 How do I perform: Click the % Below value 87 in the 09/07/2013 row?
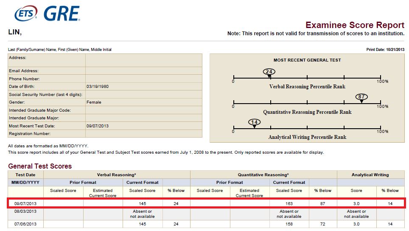pyautogui.click(x=323, y=203)
